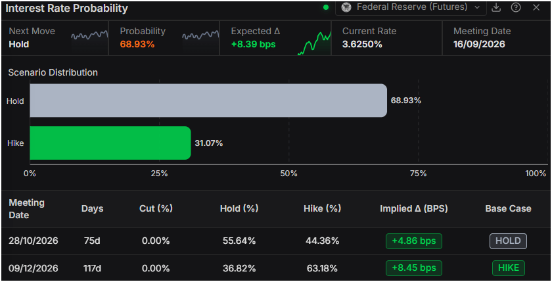The image size is (552, 282).
Task: Click the 25% axis label on the chart
Action: click(159, 174)
